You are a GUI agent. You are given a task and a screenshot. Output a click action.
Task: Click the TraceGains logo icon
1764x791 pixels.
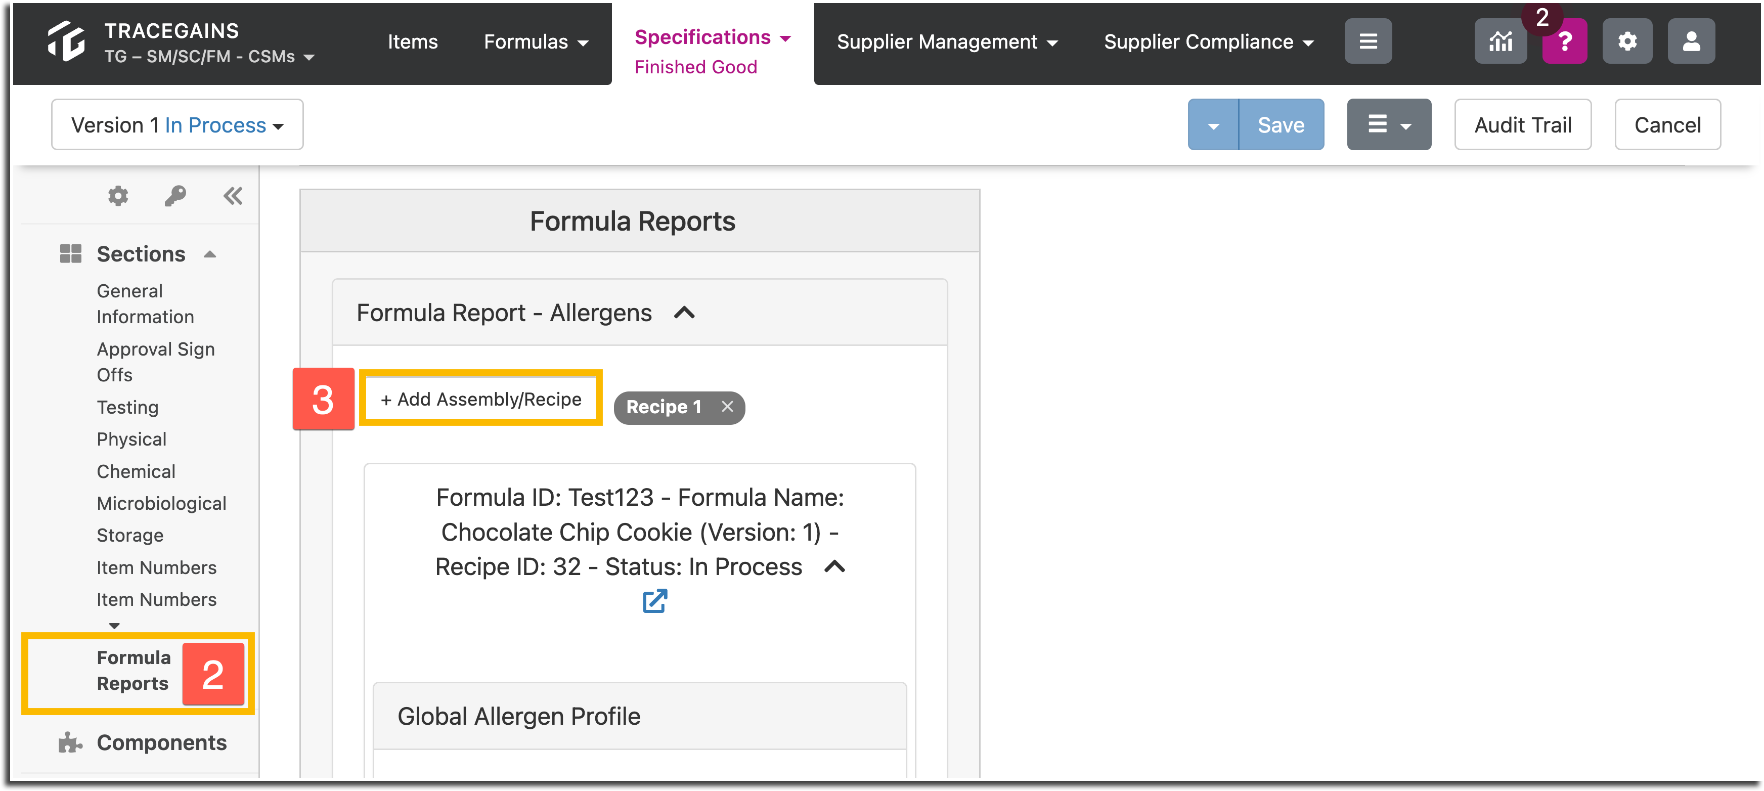66,41
